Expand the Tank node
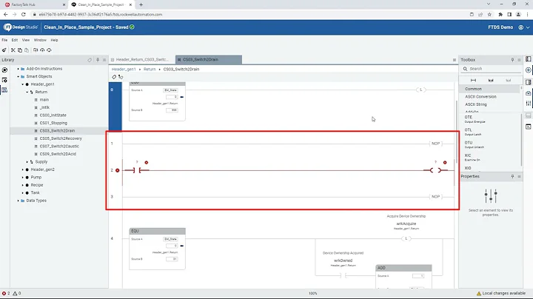This screenshot has width=533, height=299. pyautogui.click(x=23, y=192)
